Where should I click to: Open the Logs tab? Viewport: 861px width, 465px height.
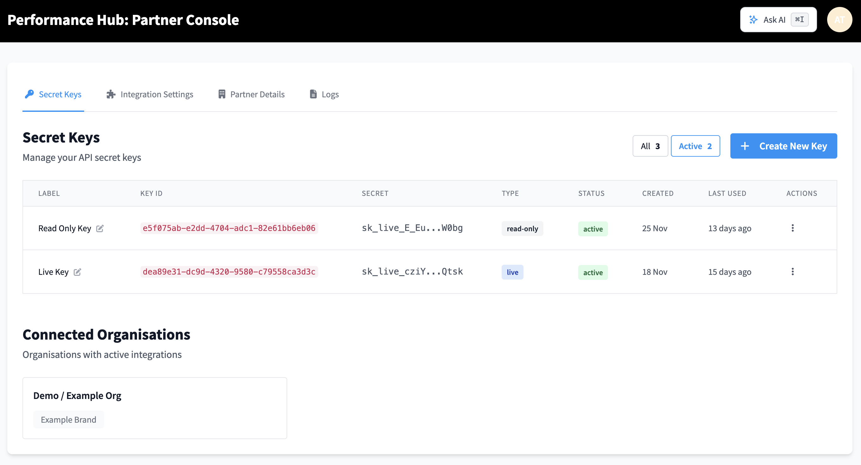[324, 94]
